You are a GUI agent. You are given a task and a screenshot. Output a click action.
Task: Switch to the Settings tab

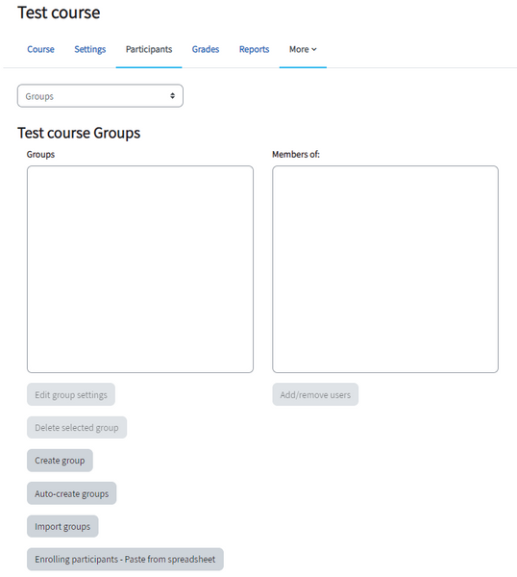coord(90,49)
